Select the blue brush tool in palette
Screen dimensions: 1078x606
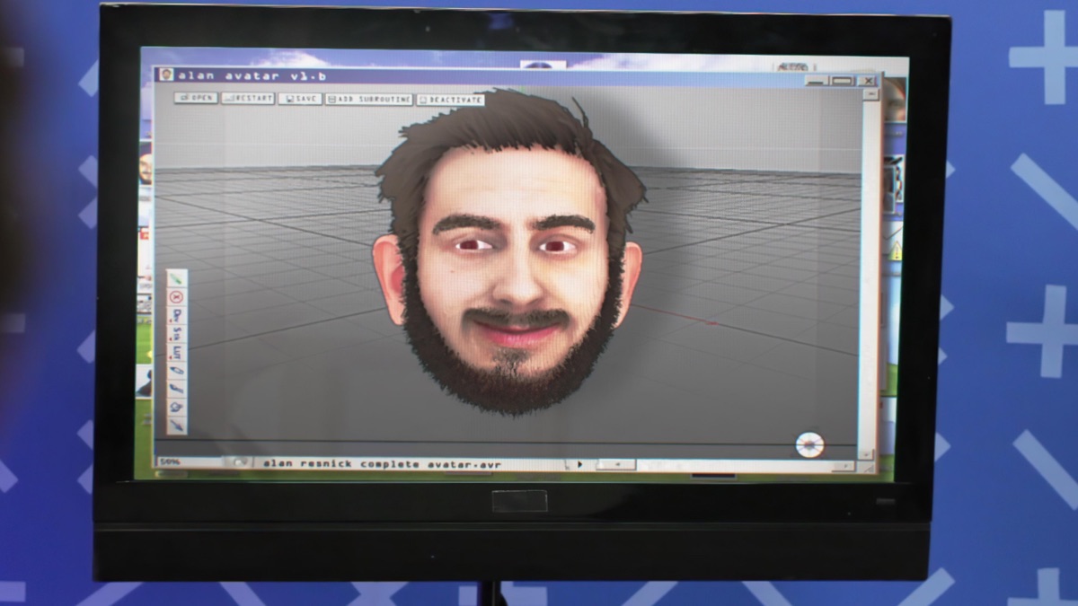pos(177,387)
